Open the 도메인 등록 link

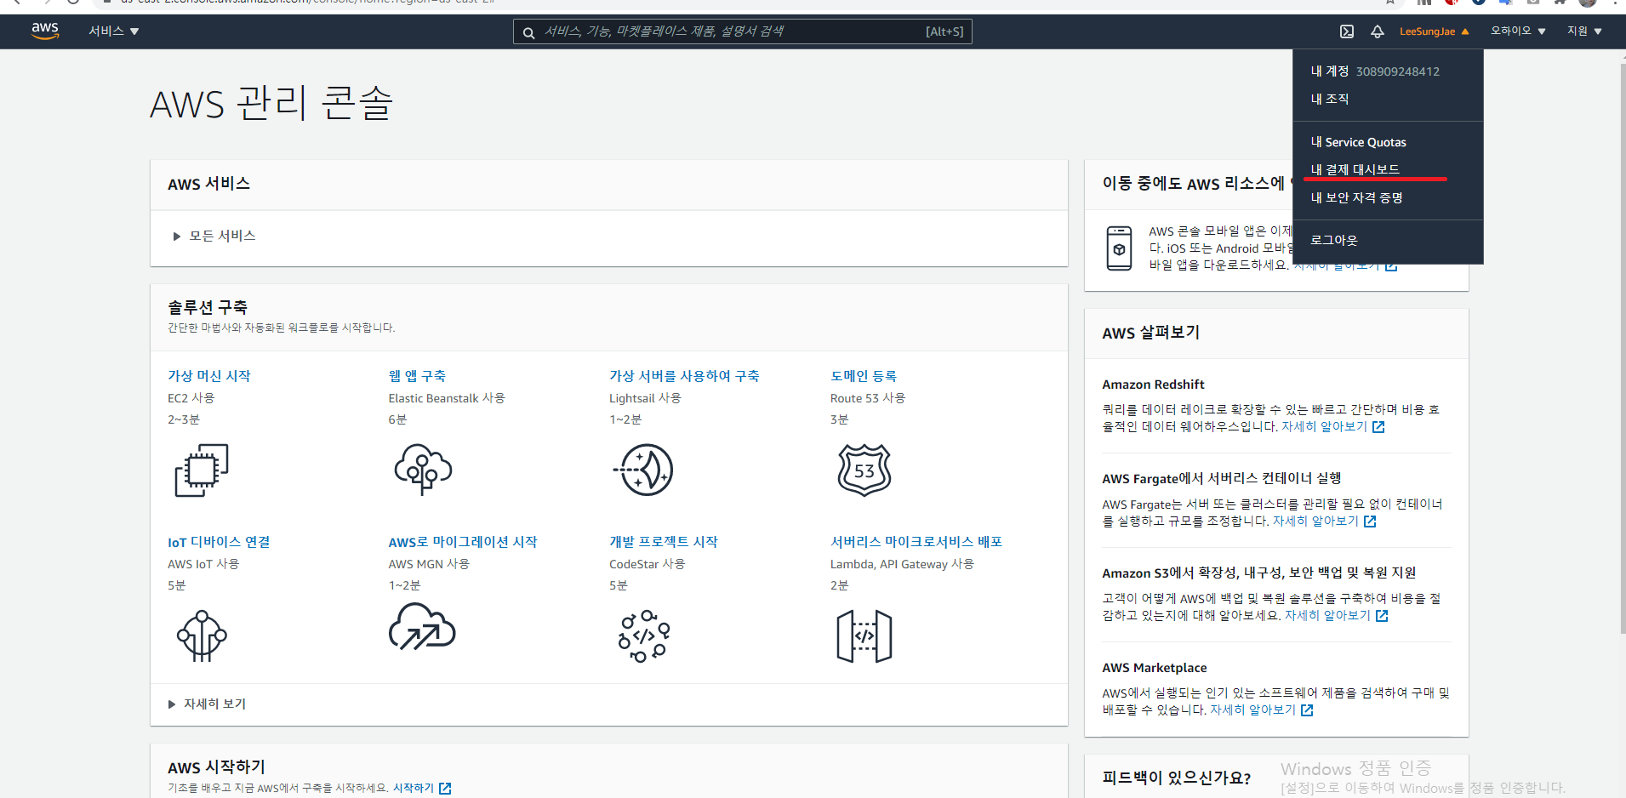pos(864,376)
